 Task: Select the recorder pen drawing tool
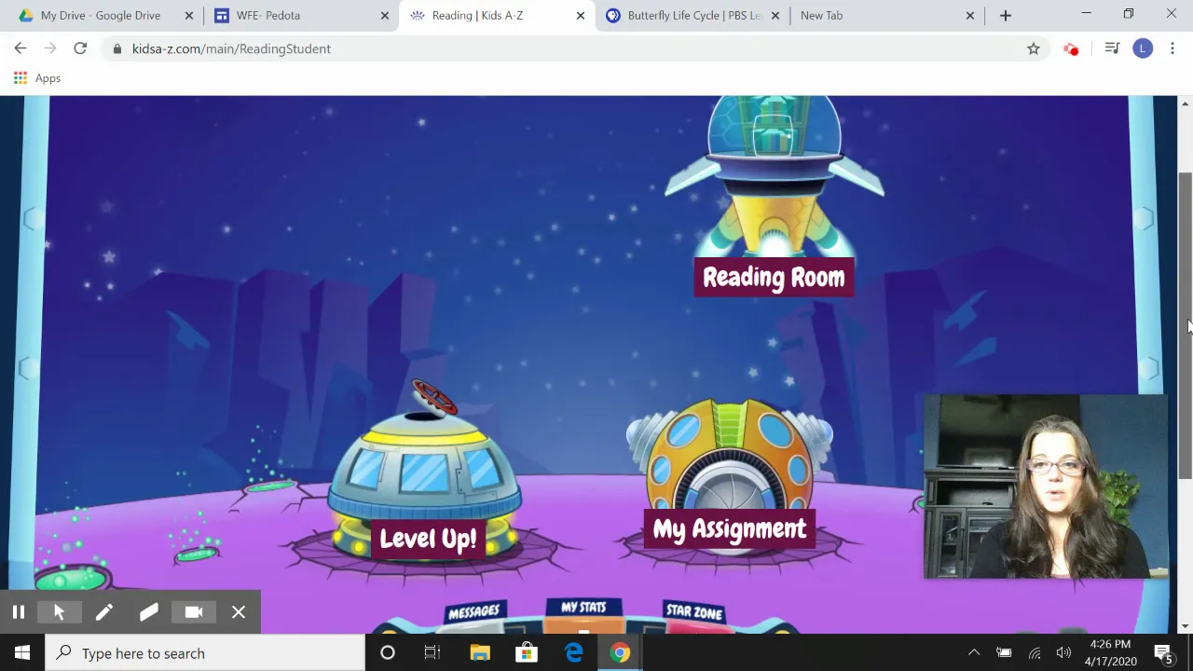[103, 612]
